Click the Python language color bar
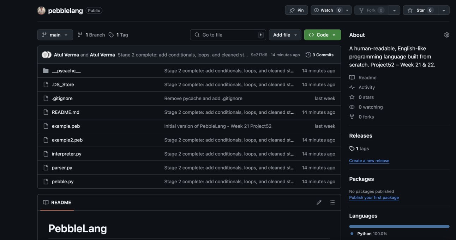 [x=399, y=226]
